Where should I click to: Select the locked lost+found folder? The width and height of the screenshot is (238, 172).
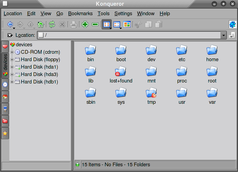121,74
